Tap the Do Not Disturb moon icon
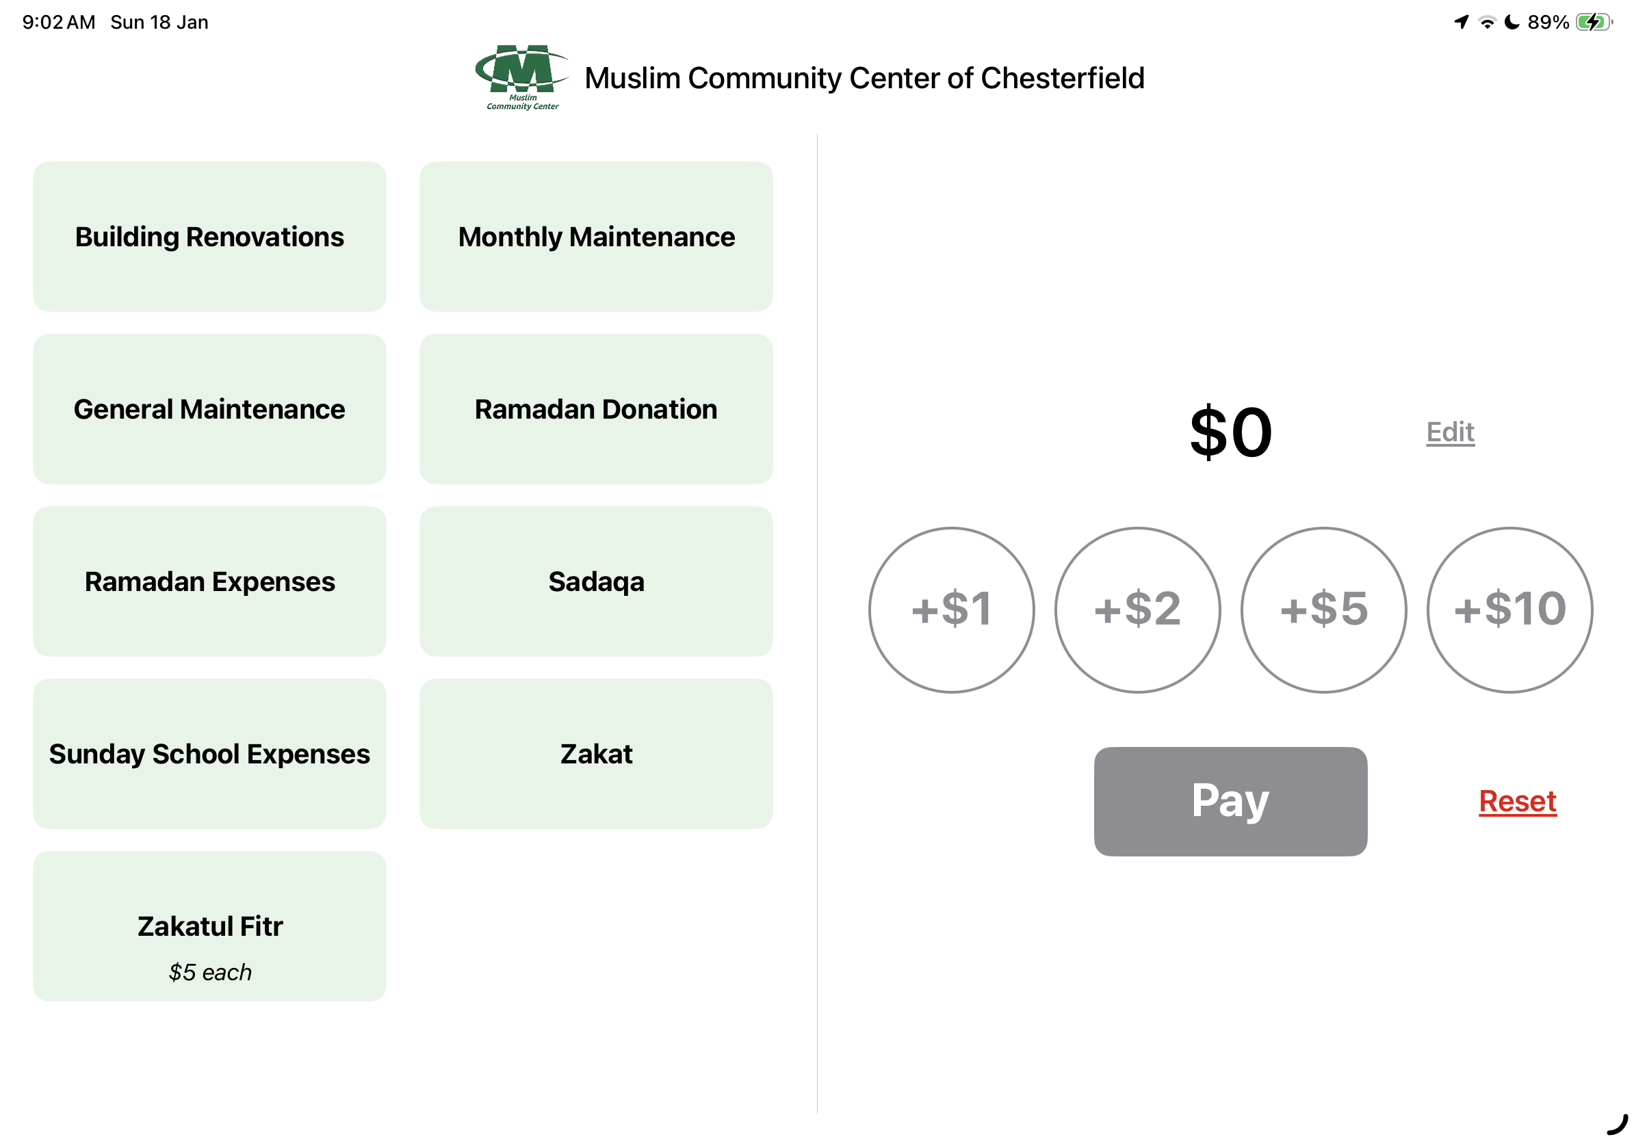This screenshot has height=1141, width=1634. pos(1512,22)
